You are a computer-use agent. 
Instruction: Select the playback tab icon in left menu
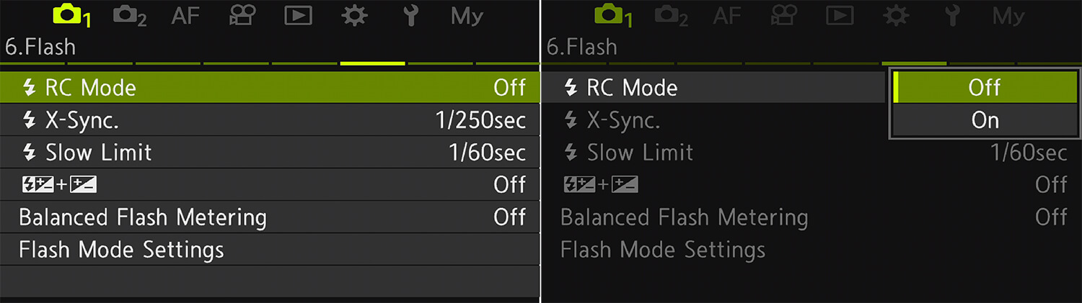point(298,16)
